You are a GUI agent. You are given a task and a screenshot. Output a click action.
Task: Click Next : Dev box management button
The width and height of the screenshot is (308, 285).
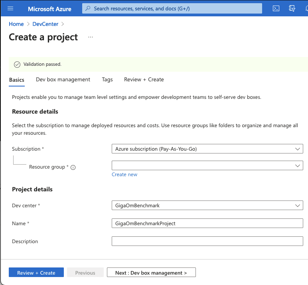coord(151,273)
